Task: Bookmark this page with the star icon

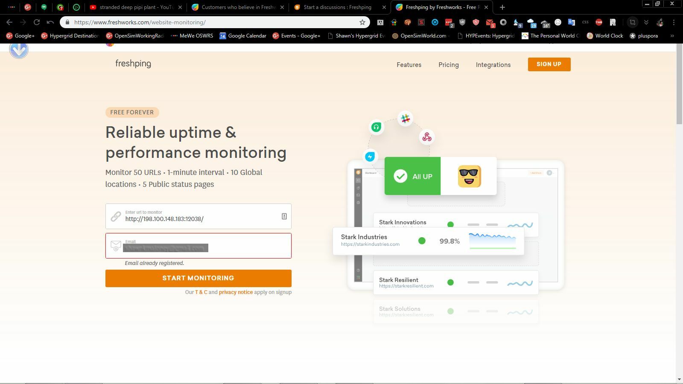Action: [x=362, y=22]
